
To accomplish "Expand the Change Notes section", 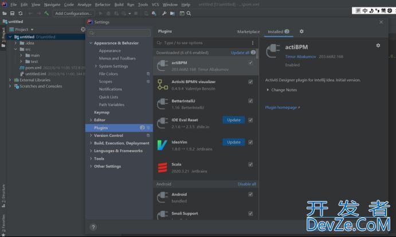I will tap(268, 90).
